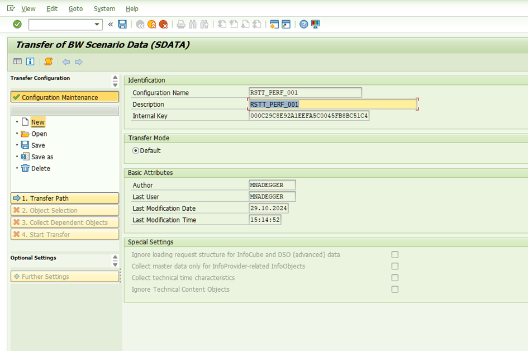528x351 pixels.
Task: Click the Customize Local Layout monitor icon
Action: pyautogui.click(x=316, y=24)
